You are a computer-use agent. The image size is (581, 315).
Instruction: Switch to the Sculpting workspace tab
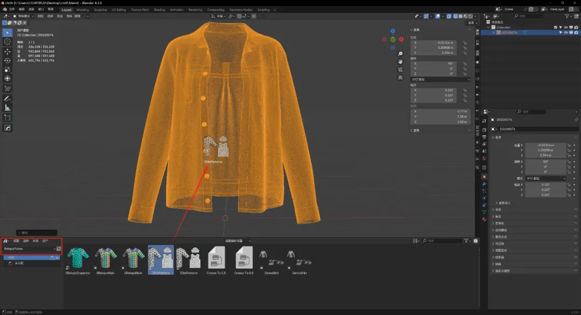click(100, 10)
